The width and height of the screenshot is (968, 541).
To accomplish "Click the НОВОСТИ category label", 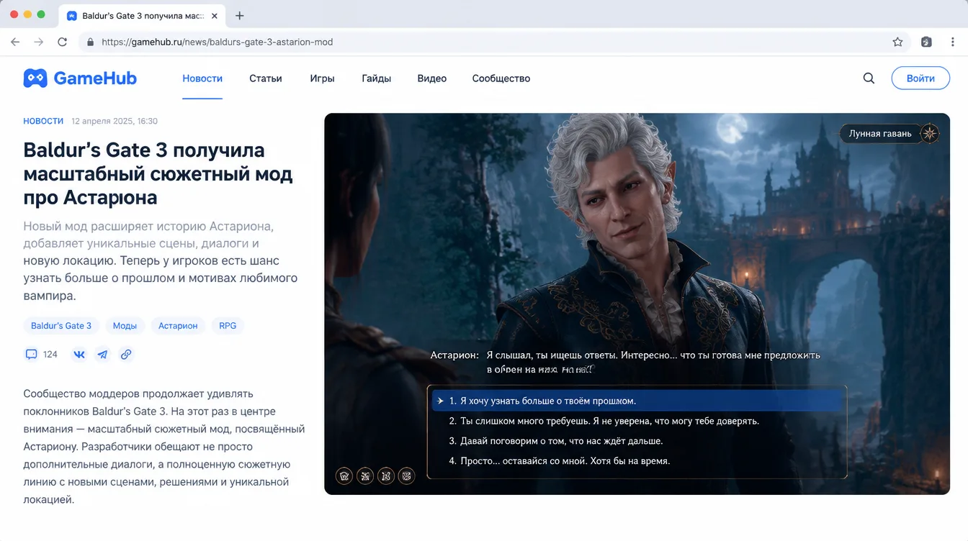I will point(43,121).
